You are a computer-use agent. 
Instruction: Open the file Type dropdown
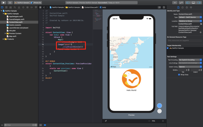click(x=190, y=17)
